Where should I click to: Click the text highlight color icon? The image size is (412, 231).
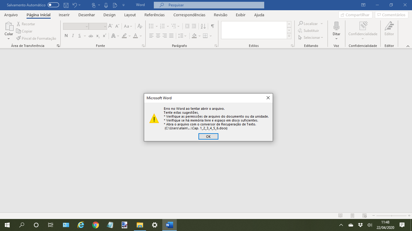[124, 36]
